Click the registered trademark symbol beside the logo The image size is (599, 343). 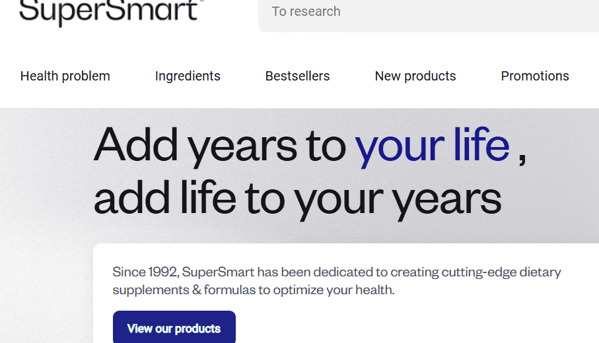tap(201, 2)
